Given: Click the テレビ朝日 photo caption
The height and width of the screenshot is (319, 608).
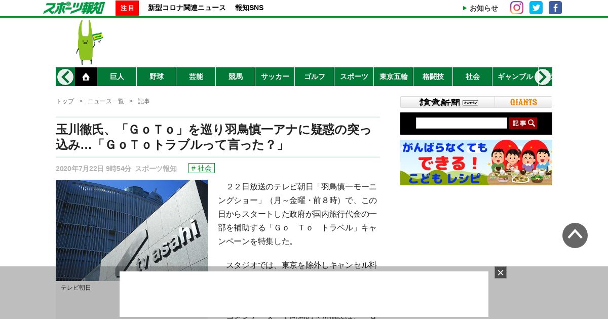Looking at the screenshot, I should pos(76,288).
